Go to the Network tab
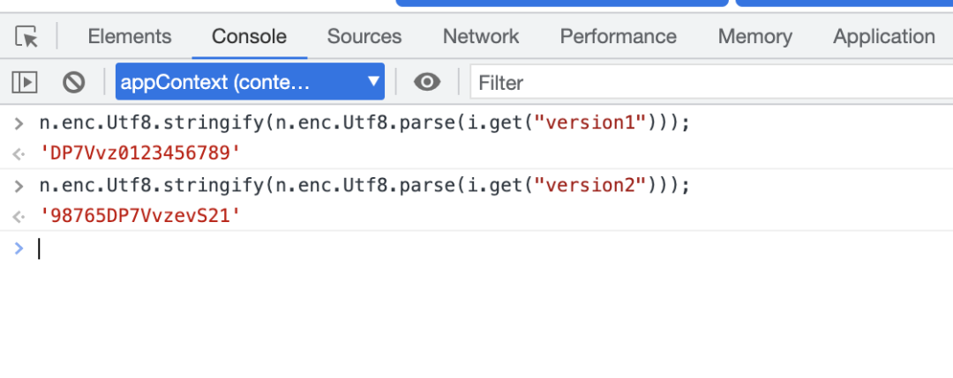953x378 pixels. [481, 37]
